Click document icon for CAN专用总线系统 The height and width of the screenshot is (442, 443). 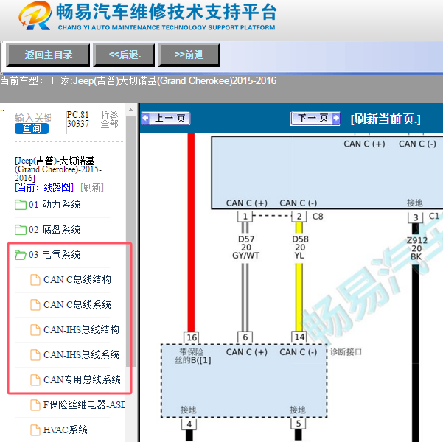click(35, 380)
